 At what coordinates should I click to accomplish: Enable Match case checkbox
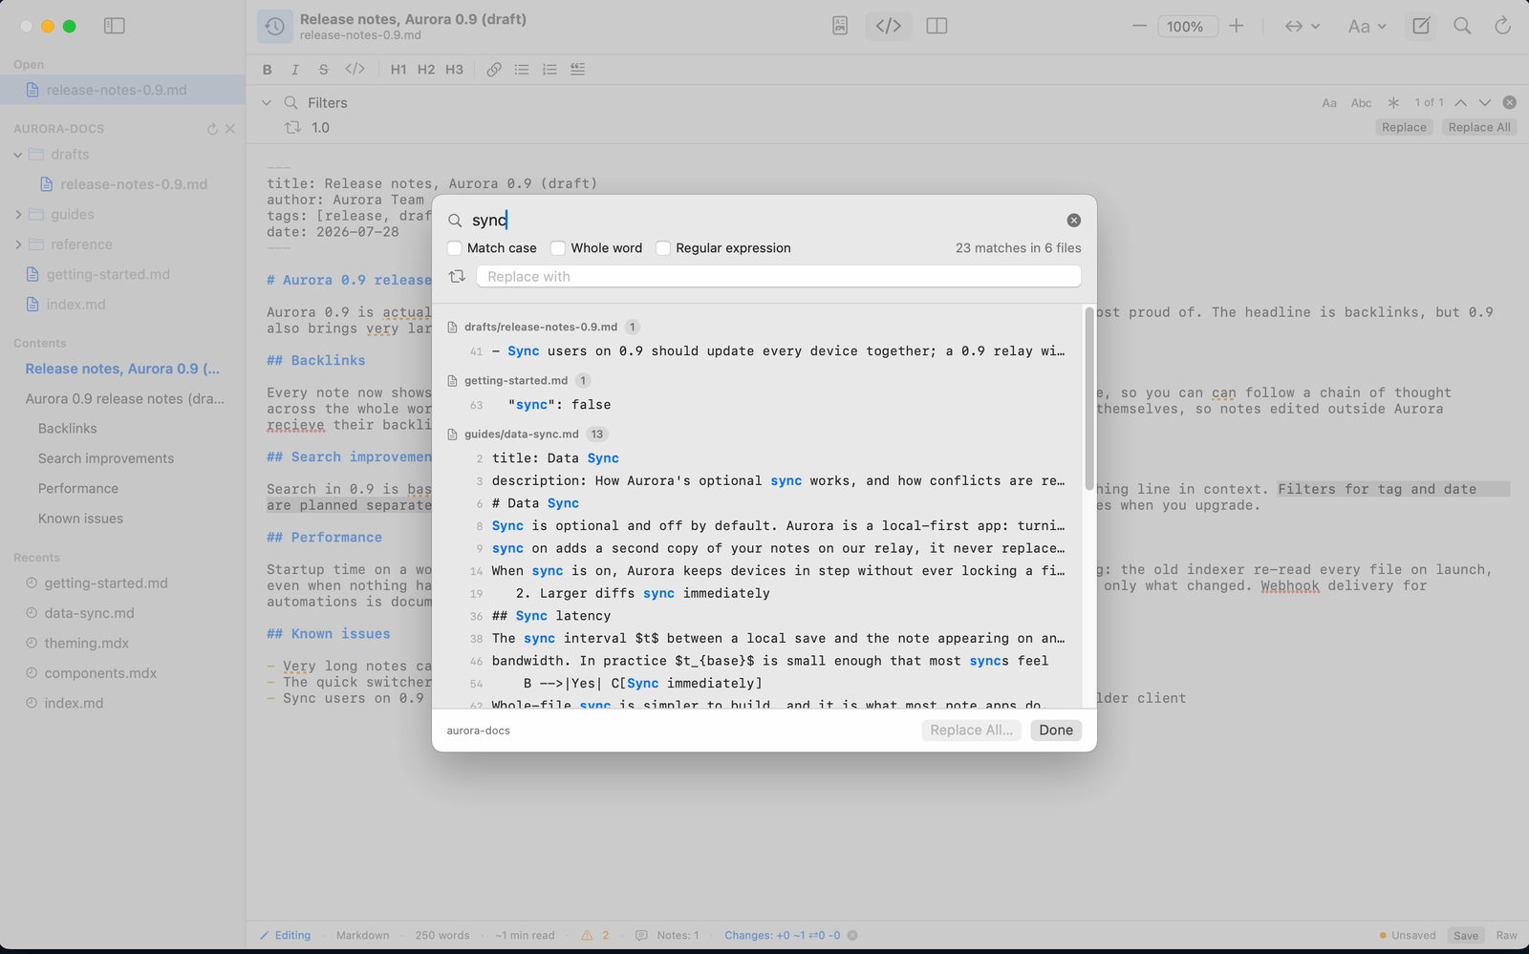point(455,248)
